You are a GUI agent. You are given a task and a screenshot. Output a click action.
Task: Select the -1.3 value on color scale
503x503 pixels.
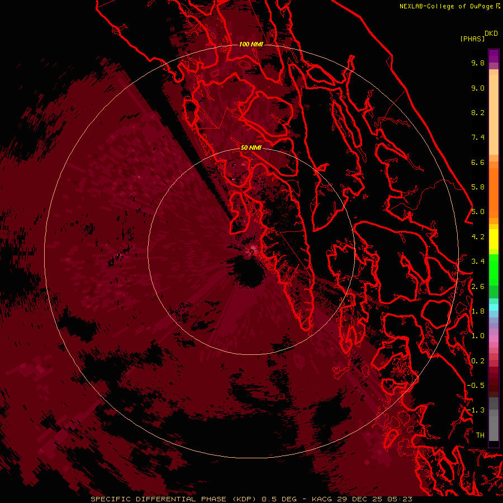click(476, 410)
